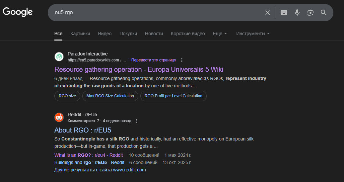Image resolution: width=344 pixels, height=182 pixels.
Task: Submit search with the magnifier icon
Action: pos(323,13)
